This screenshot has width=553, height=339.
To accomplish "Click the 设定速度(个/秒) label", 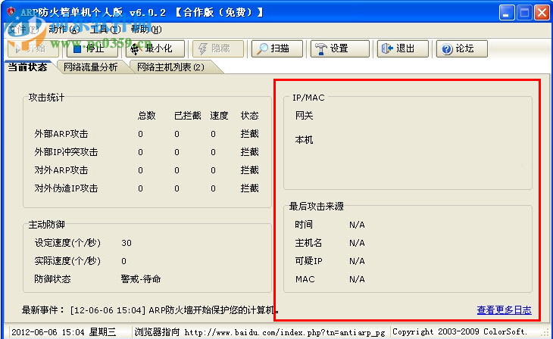I will coord(67,243).
